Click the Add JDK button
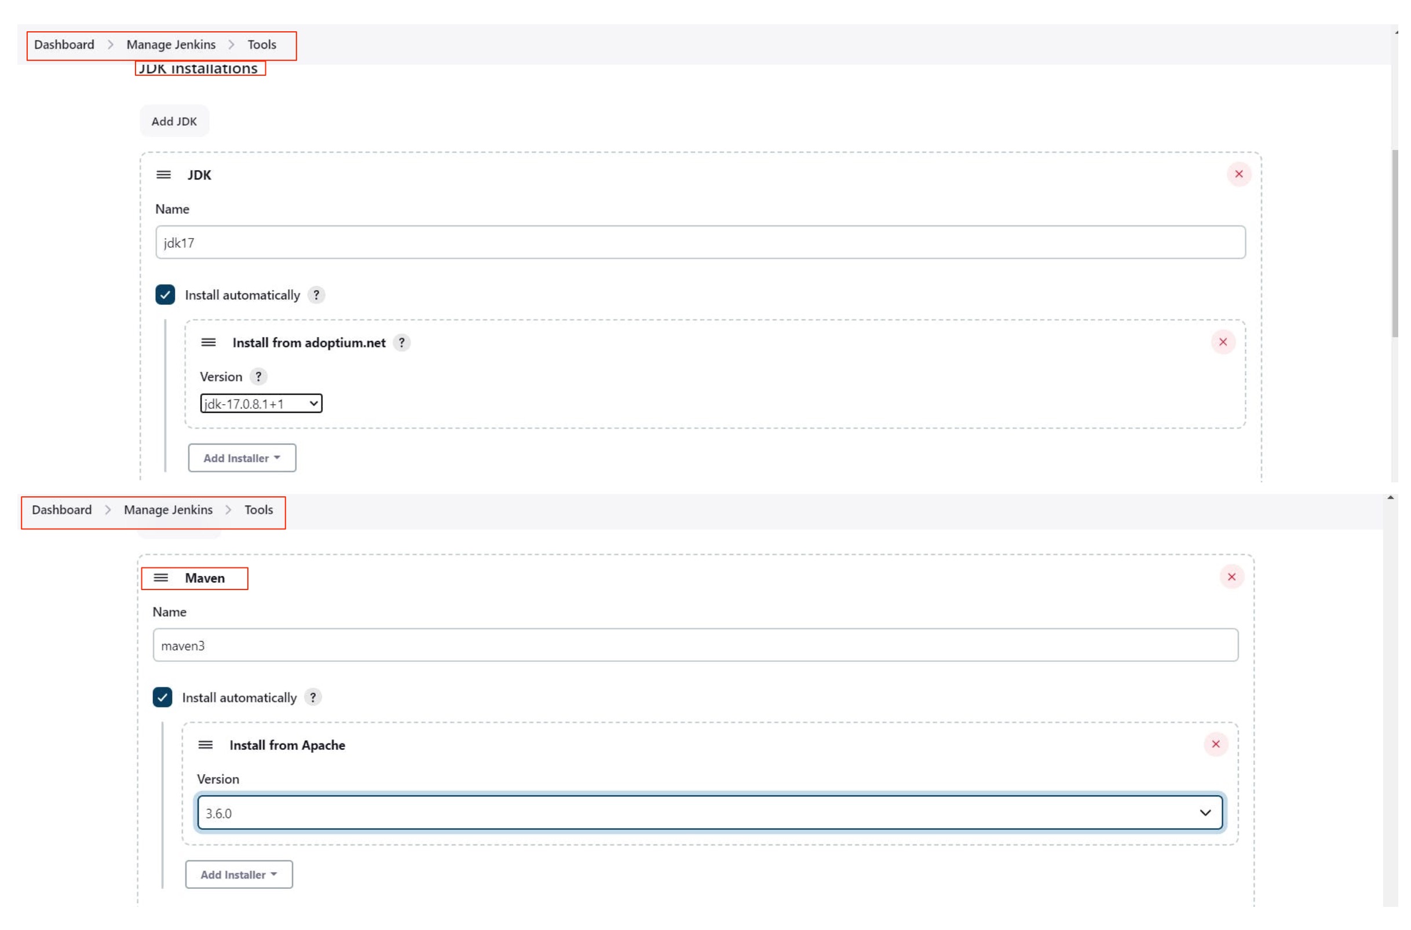 [x=174, y=121]
